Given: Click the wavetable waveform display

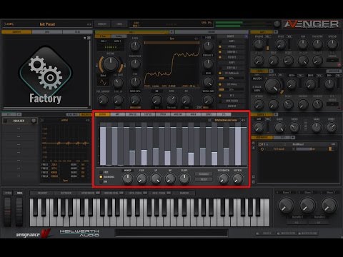Looking at the screenshot, I should pyautogui.click(x=171, y=64).
